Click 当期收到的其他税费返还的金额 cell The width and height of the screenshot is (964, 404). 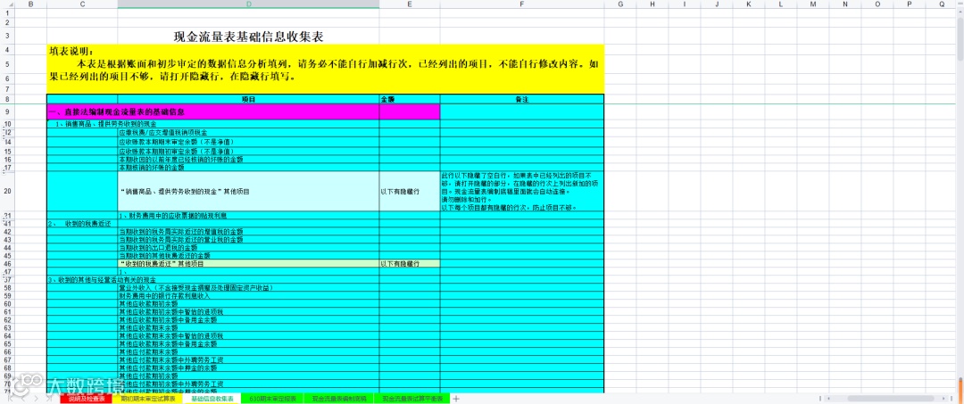(248, 255)
